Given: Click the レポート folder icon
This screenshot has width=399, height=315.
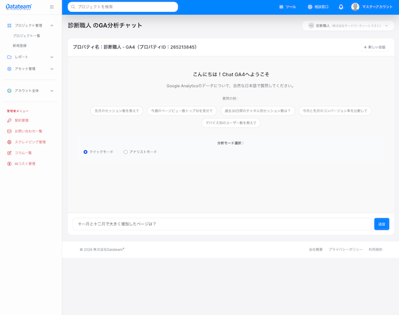Looking at the screenshot, I should pos(9,57).
